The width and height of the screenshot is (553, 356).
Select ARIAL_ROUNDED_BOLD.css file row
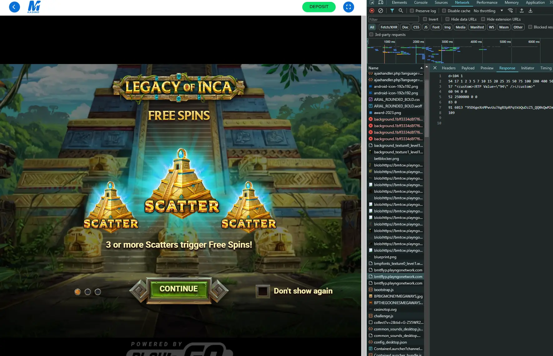click(x=396, y=100)
